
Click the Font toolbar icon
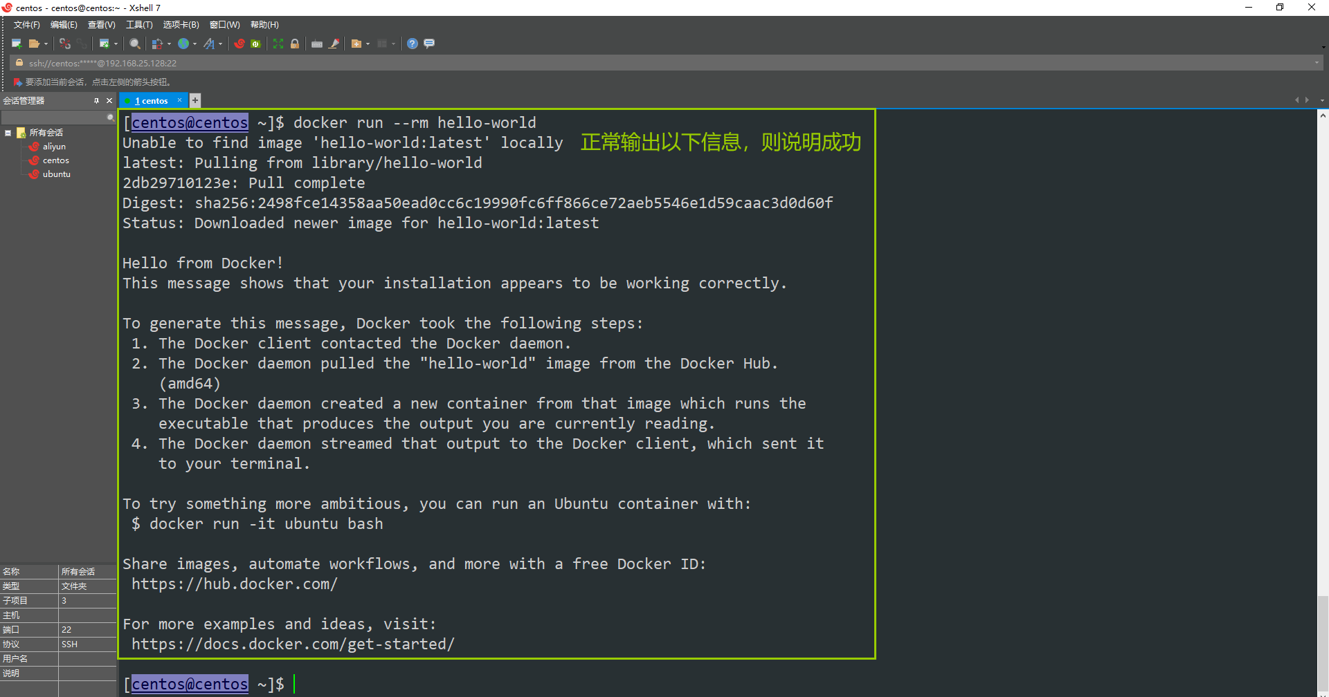(209, 44)
